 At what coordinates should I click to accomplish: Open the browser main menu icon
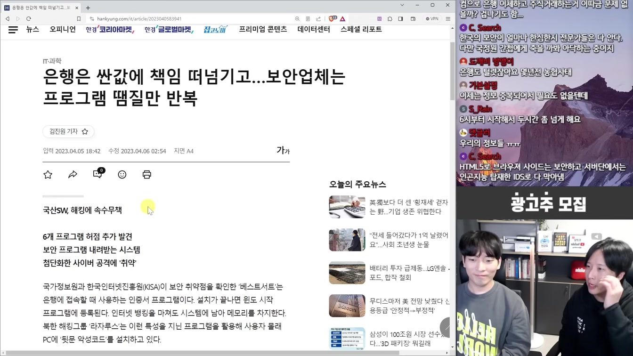[x=448, y=19]
